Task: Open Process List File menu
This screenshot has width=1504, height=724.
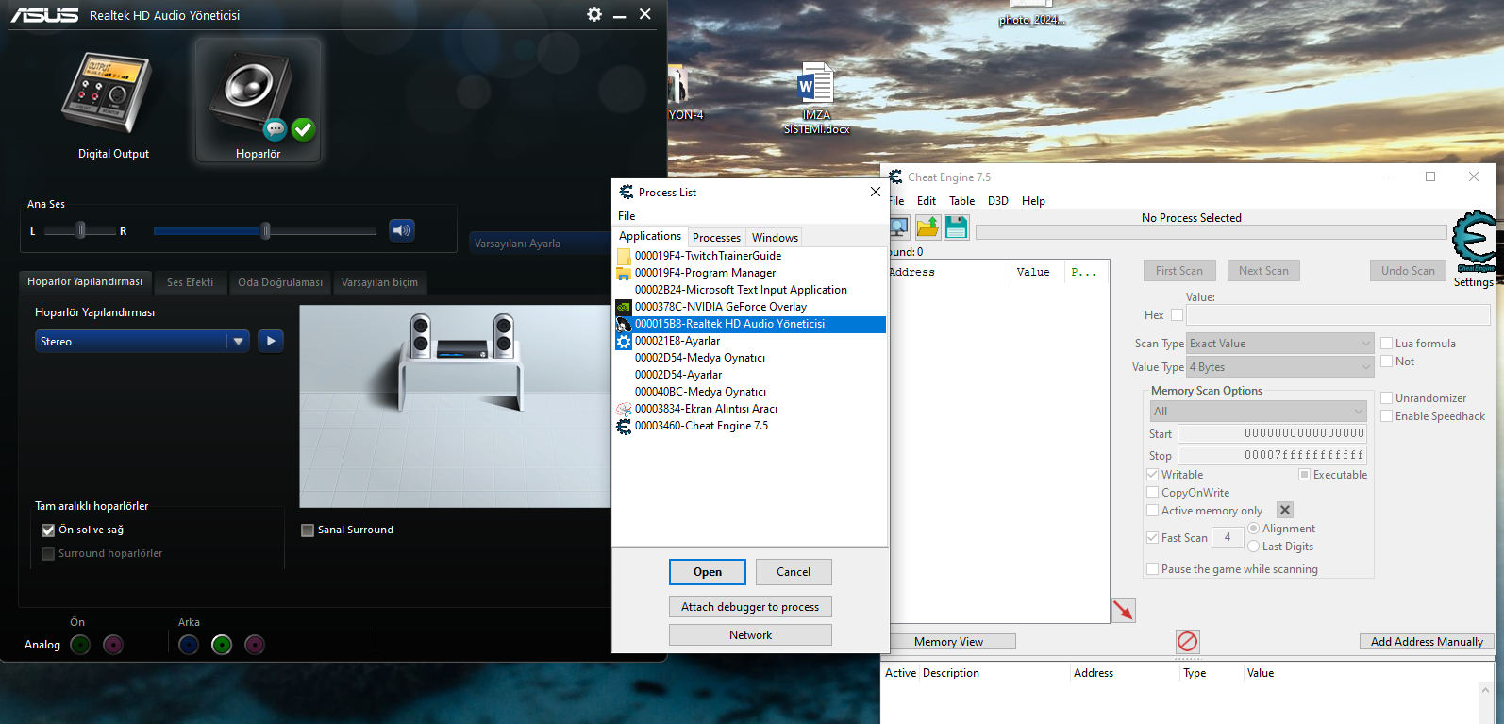Action: [627, 216]
